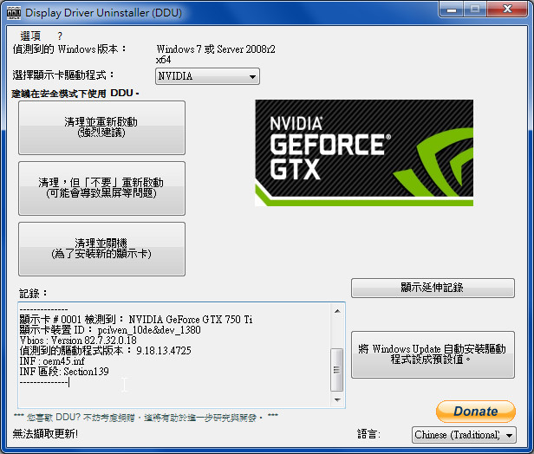The height and width of the screenshot is (454, 534).
Task: Set Windows Update driver install to default
Action: pyautogui.click(x=433, y=354)
